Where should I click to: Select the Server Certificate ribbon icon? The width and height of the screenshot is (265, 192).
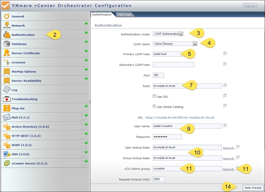coord(7,53)
